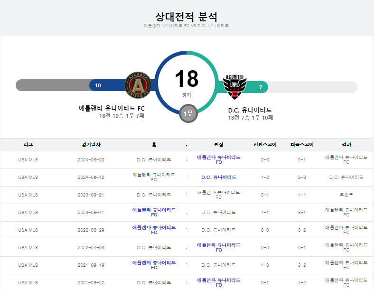Click away team D.C. 유나이티드 in 2023-06-11 row
Viewport: 374px width, 290px height.
click(x=219, y=213)
